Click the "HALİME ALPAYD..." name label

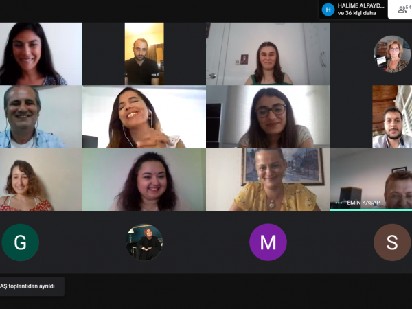pyautogui.click(x=360, y=5)
